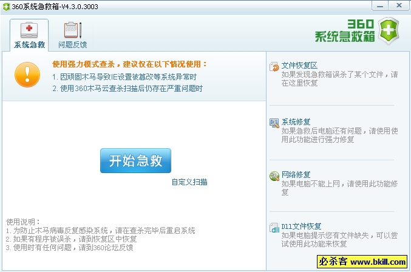The height and width of the screenshot is (272, 411).
Task: Click the 系统修复 magnifier icon
Action: pyautogui.click(x=274, y=123)
